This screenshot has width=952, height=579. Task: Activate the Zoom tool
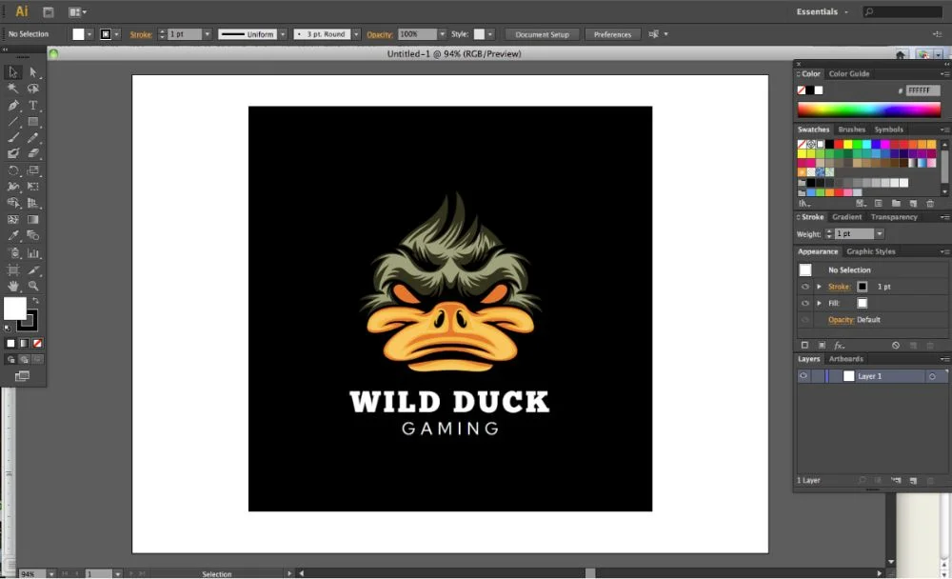(x=33, y=286)
